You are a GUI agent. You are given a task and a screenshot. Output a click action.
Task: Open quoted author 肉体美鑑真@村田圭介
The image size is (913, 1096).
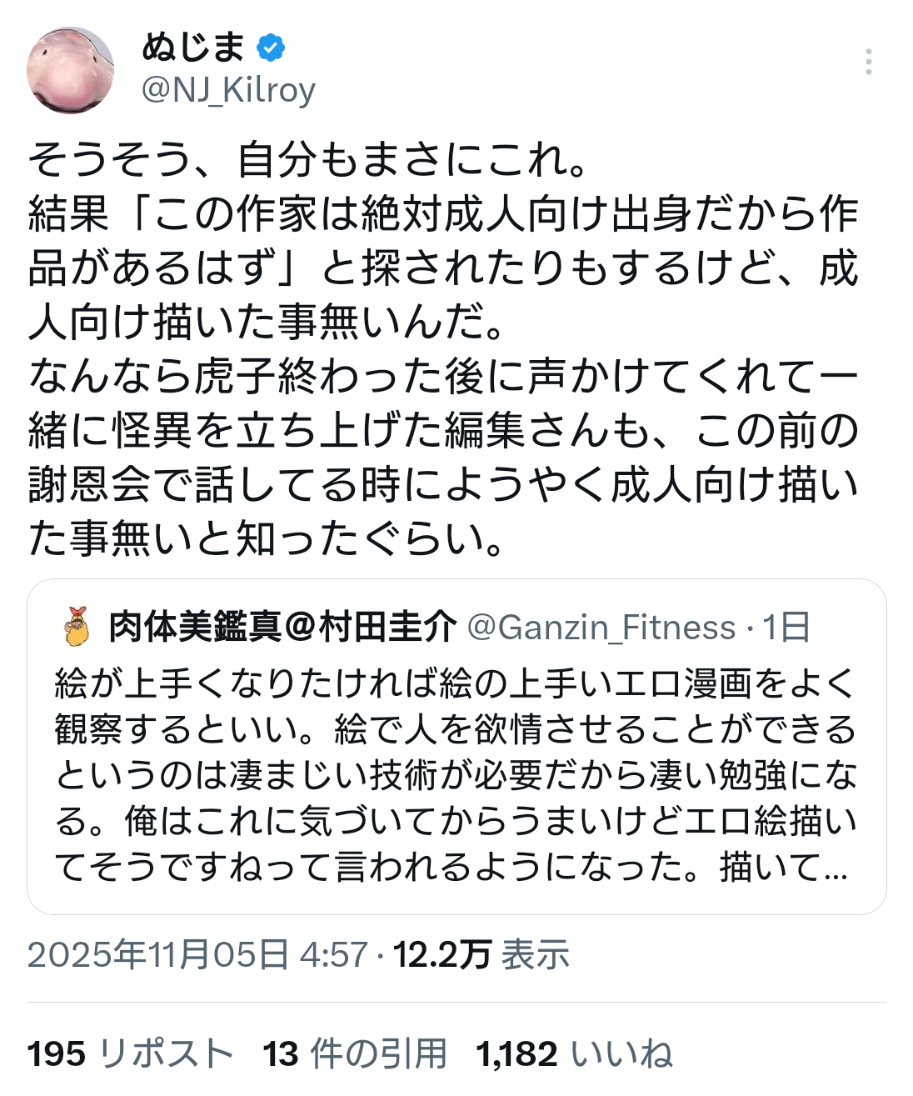283,627
